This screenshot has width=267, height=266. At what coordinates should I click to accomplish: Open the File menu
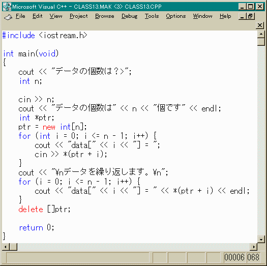click(20, 16)
